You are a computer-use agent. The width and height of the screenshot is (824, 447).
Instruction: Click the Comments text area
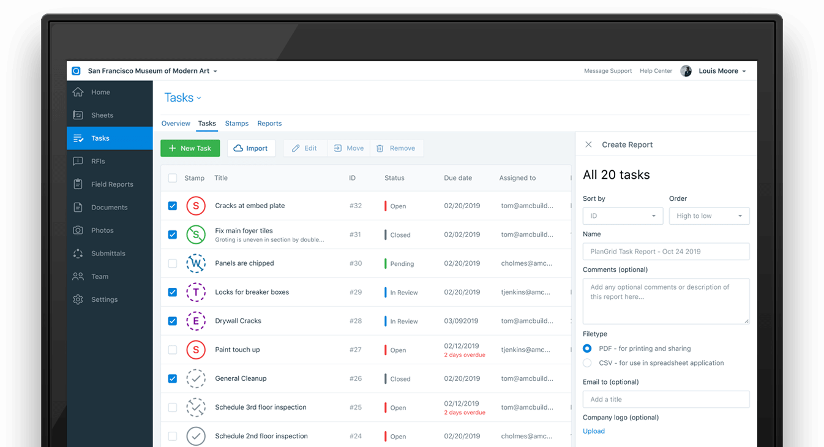pyautogui.click(x=666, y=301)
